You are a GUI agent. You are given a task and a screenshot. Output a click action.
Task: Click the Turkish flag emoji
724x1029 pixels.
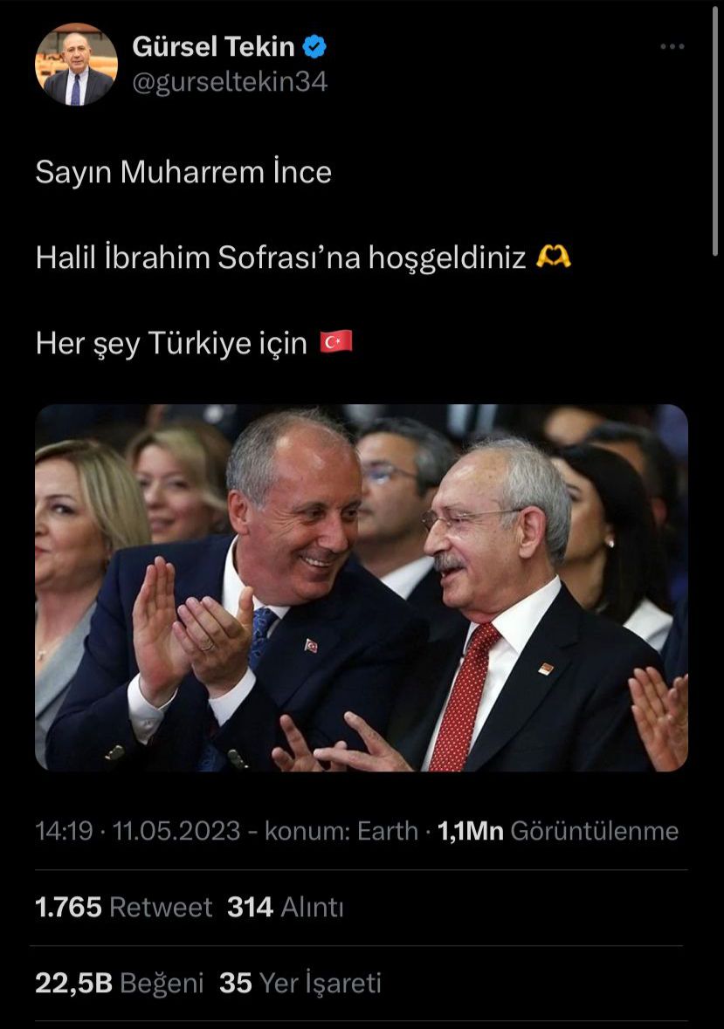click(x=336, y=342)
